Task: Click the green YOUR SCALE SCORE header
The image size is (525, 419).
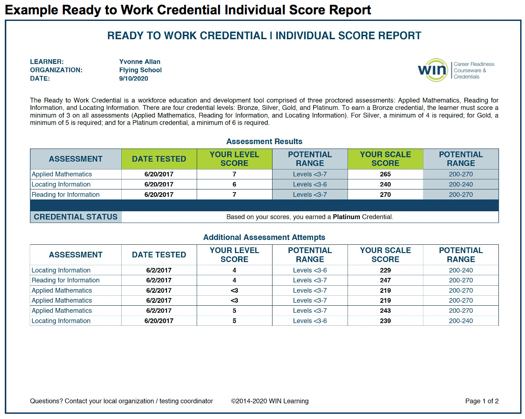Action: pyautogui.click(x=385, y=159)
